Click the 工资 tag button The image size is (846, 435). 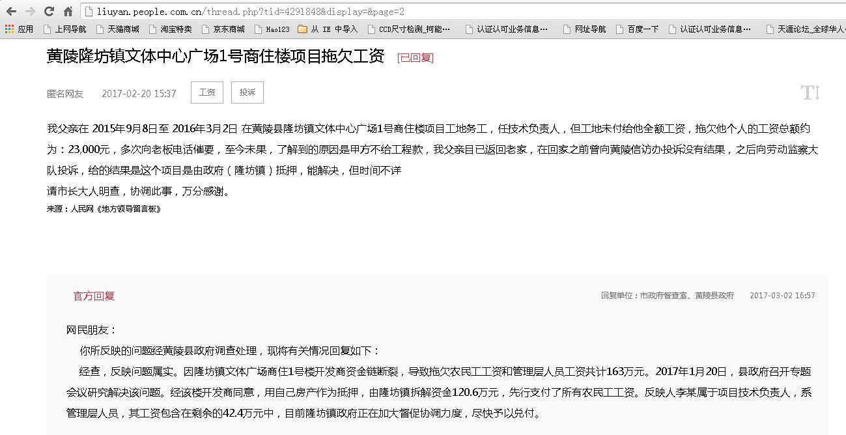[207, 92]
